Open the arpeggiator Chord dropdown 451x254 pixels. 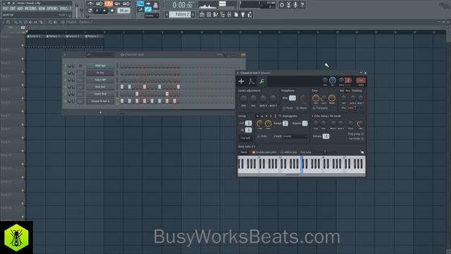pos(295,136)
